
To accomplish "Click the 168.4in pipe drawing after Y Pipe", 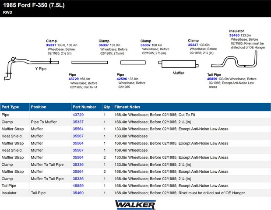I will [90, 62].
